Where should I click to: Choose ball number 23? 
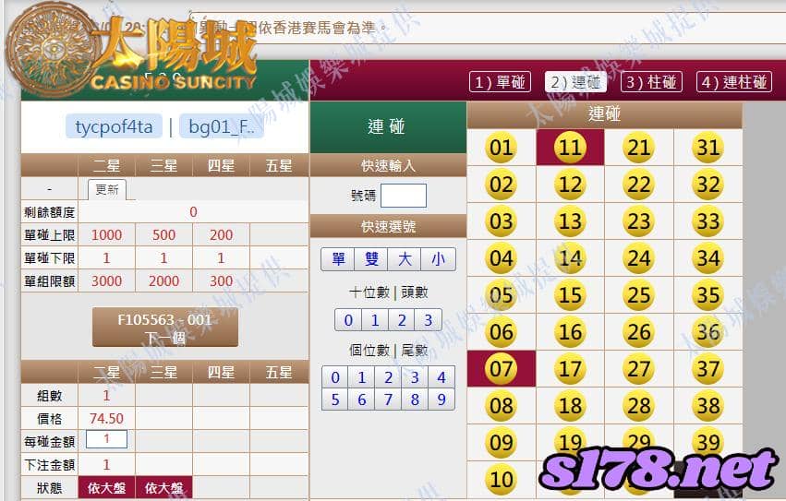tap(639, 221)
